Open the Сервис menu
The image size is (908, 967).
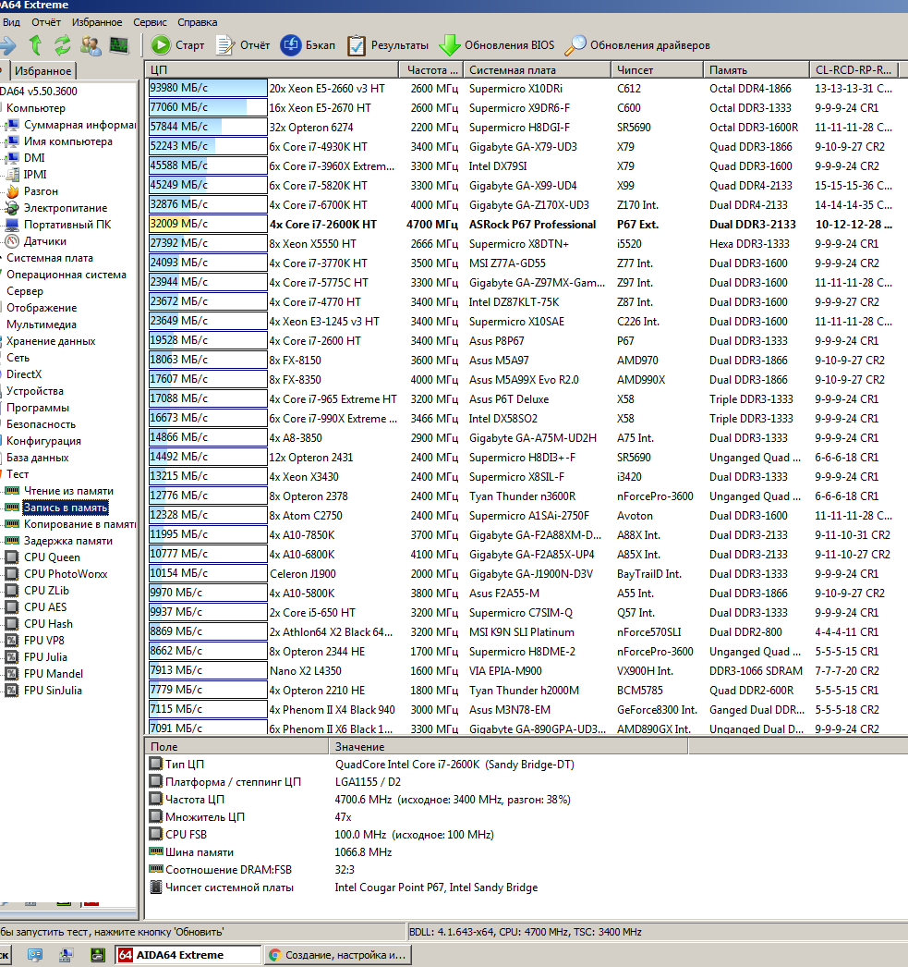[150, 22]
